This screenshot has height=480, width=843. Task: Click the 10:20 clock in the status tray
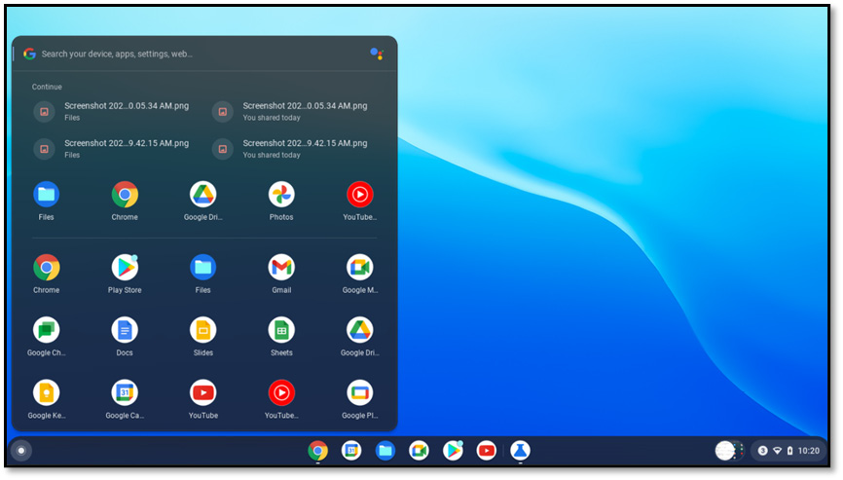(809, 451)
